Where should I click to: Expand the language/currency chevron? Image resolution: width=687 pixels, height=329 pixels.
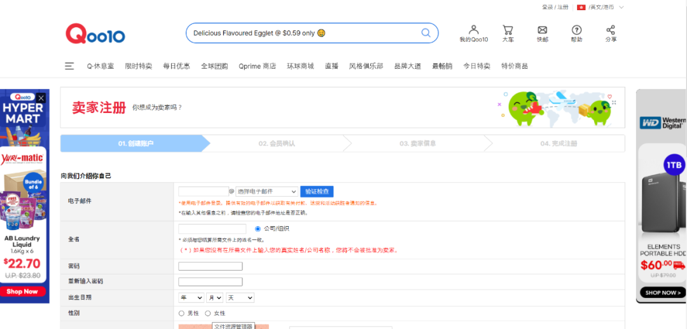(x=621, y=7)
